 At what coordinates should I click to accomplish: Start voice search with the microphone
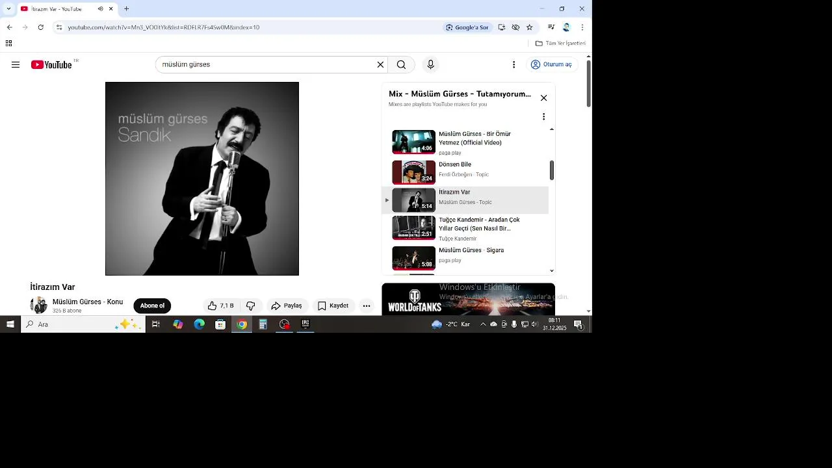click(x=430, y=64)
